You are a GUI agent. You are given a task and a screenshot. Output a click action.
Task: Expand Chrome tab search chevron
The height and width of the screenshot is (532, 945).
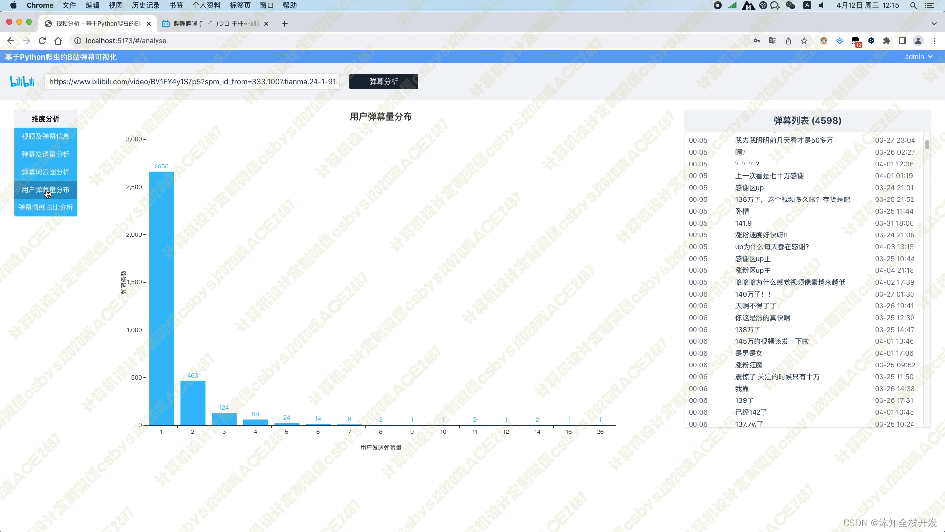click(x=934, y=23)
